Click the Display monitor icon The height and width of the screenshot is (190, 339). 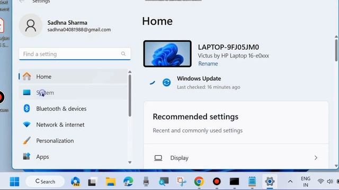tap(158, 158)
